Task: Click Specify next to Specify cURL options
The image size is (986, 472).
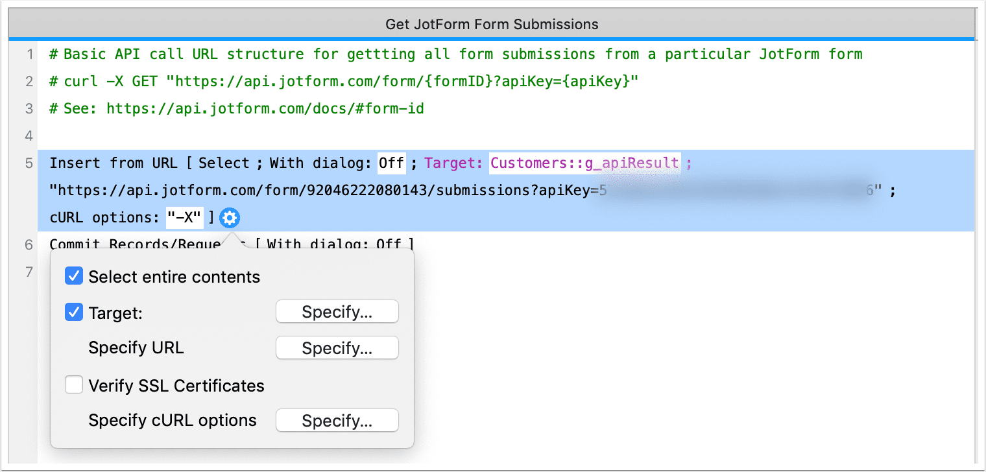Action: click(337, 420)
